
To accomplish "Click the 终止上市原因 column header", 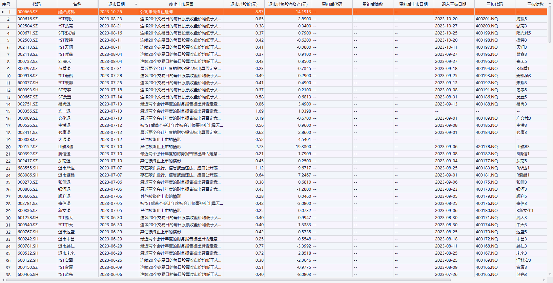I will [181, 4].
